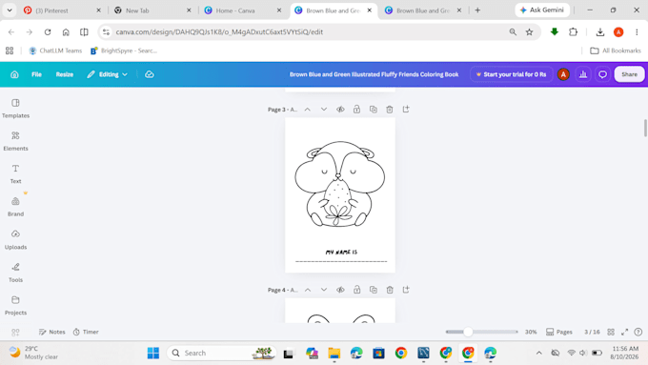Open the Tools panel
The height and width of the screenshot is (365, 648).
coord(15,273)
